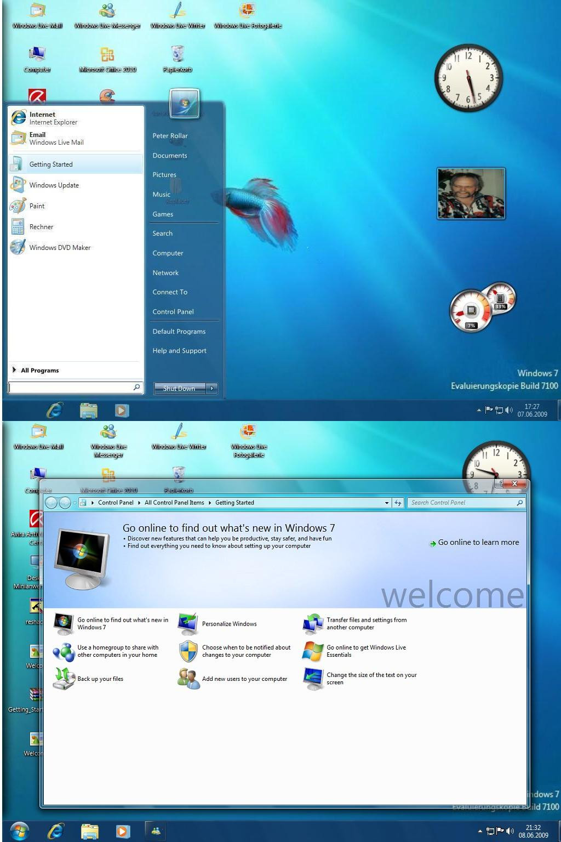Select Connect To in the Start menu
This screenshot has width=561, height=842.
[170, 292]
